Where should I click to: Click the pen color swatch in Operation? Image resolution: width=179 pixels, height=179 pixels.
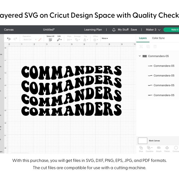[x=40, y=40]
